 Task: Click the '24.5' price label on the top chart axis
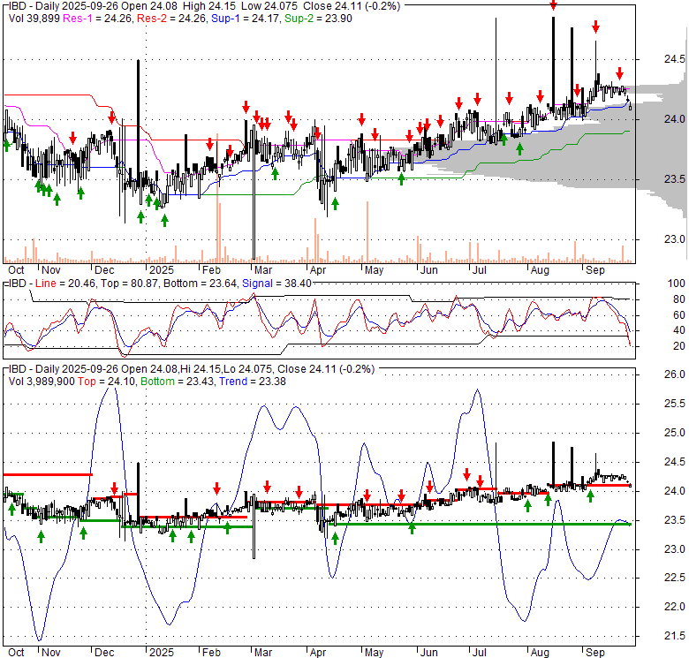tap(674, 59)
